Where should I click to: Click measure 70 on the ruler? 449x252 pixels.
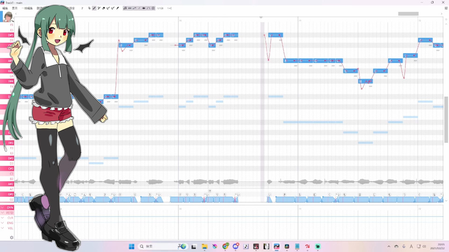click(x=181, y=21)
